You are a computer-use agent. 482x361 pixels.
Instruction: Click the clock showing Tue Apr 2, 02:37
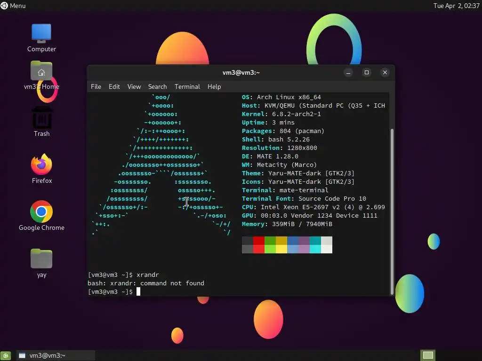456,6
